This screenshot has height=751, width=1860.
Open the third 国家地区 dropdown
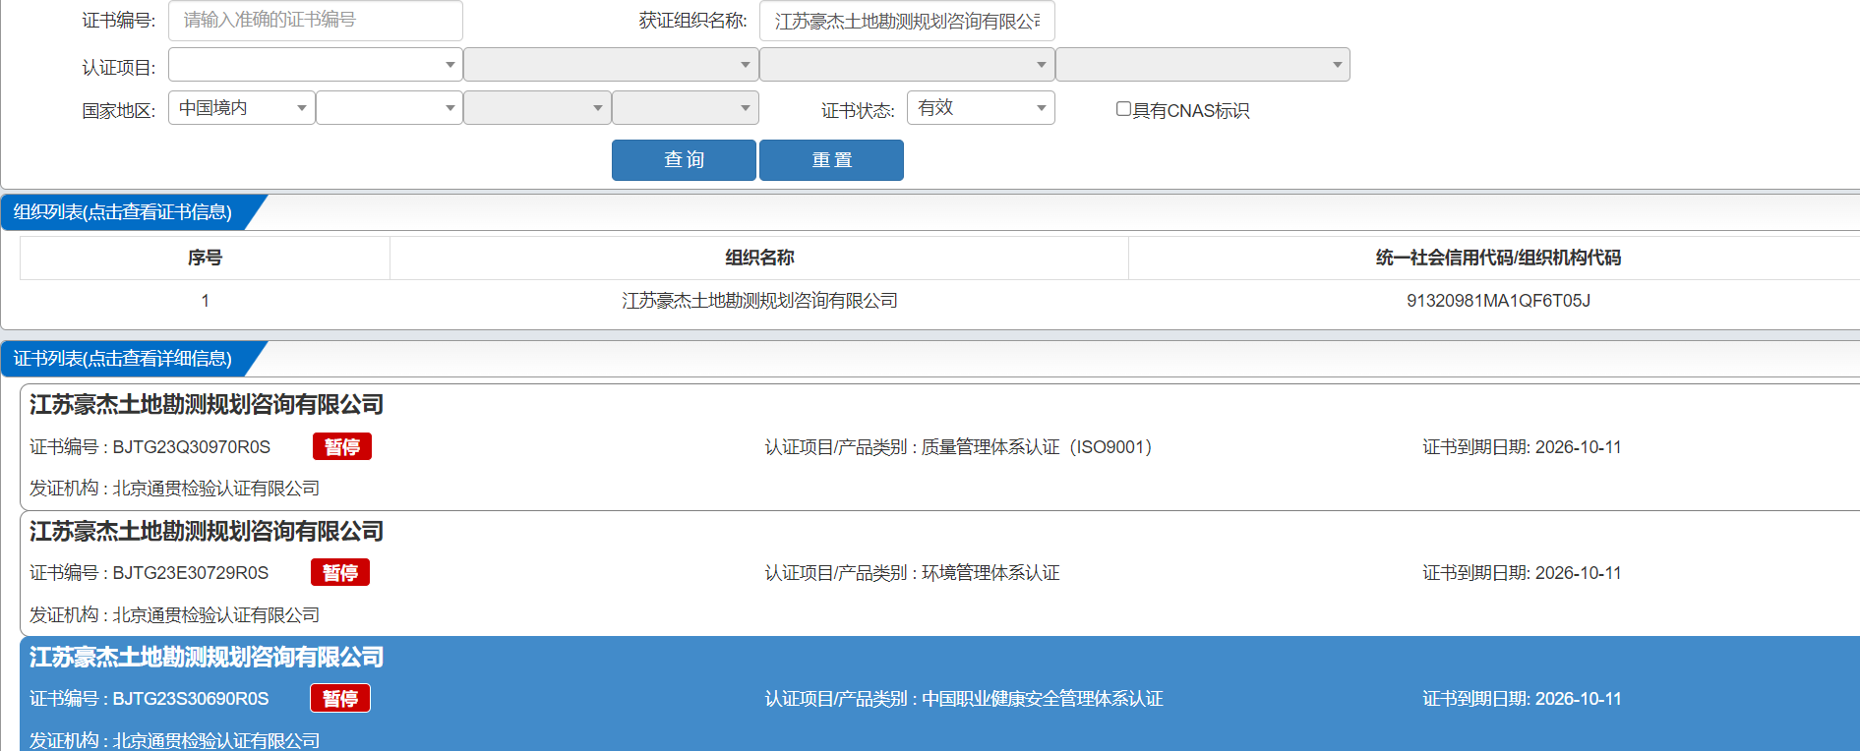[x=537, y=108]
